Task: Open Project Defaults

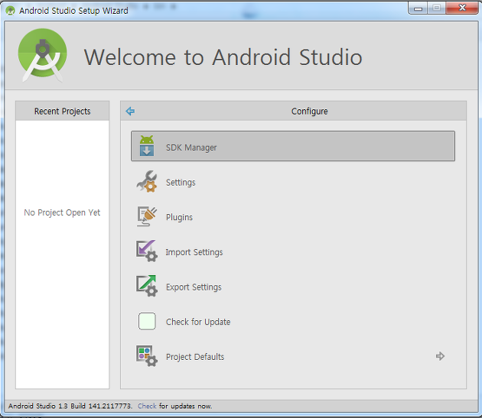Action: pyautogui.click(x=293, y=356)
